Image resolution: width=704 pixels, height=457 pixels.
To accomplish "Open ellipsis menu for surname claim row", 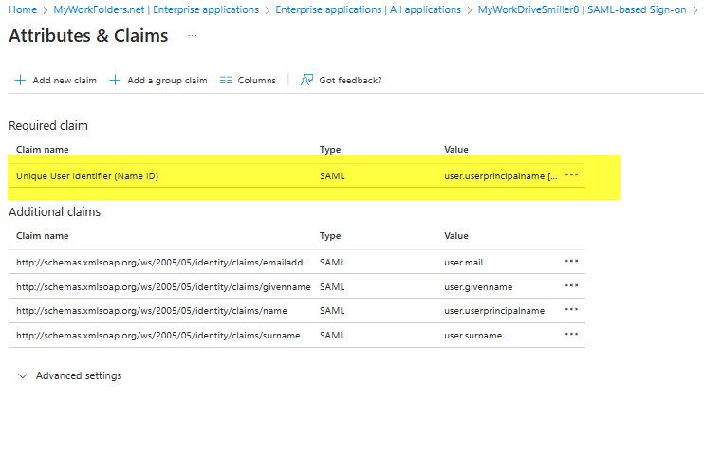I will (571, 335).
